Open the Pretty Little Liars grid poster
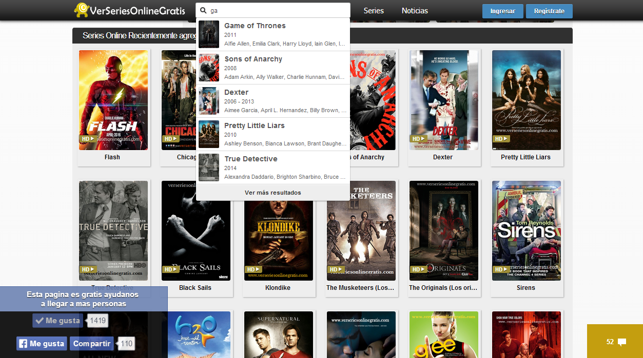This screenshot has height=358, width=643. tap(527, 100)
